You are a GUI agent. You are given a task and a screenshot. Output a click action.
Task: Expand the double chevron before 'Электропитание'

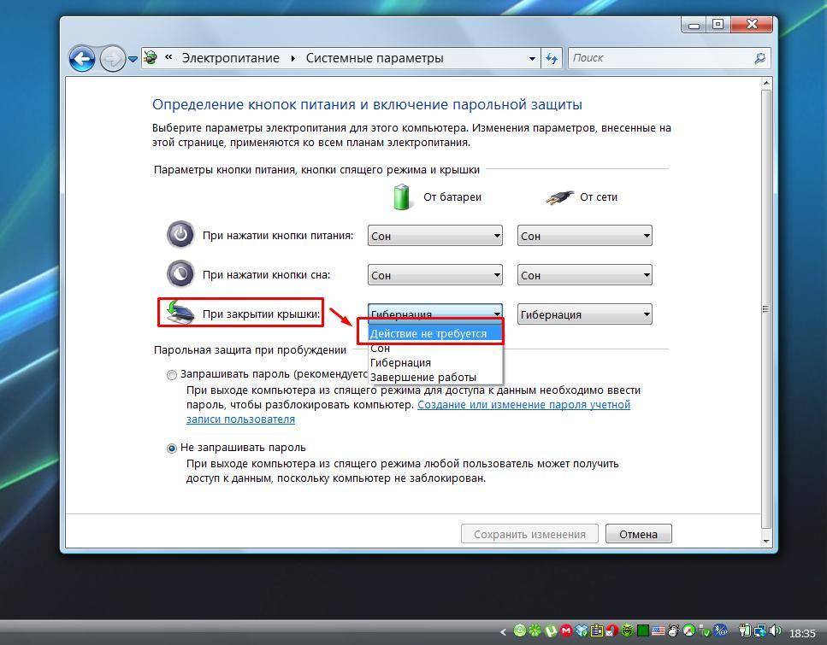[x=168, y=57]
